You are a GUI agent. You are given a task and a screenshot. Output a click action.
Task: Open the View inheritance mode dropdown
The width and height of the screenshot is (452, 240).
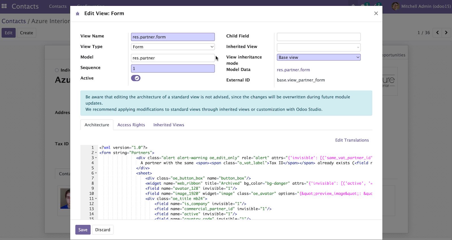(x=319, y=57)
